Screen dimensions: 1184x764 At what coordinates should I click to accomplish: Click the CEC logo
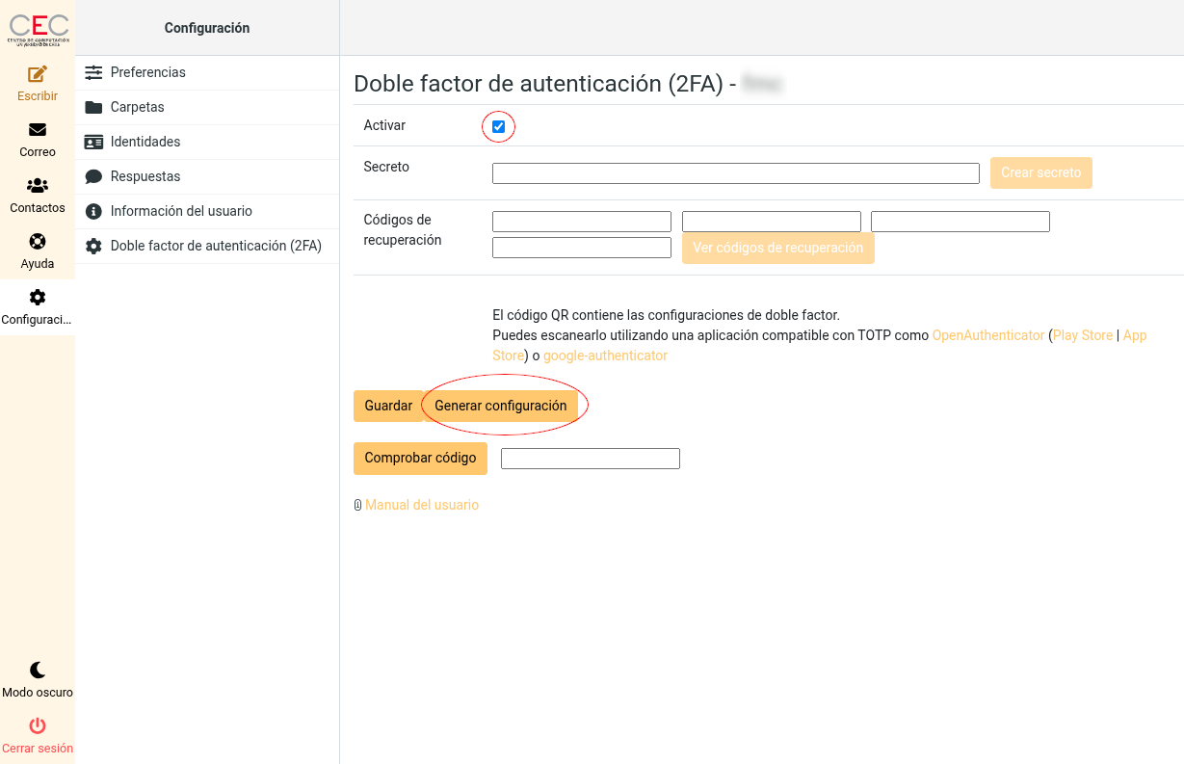[x=38, y=28]
